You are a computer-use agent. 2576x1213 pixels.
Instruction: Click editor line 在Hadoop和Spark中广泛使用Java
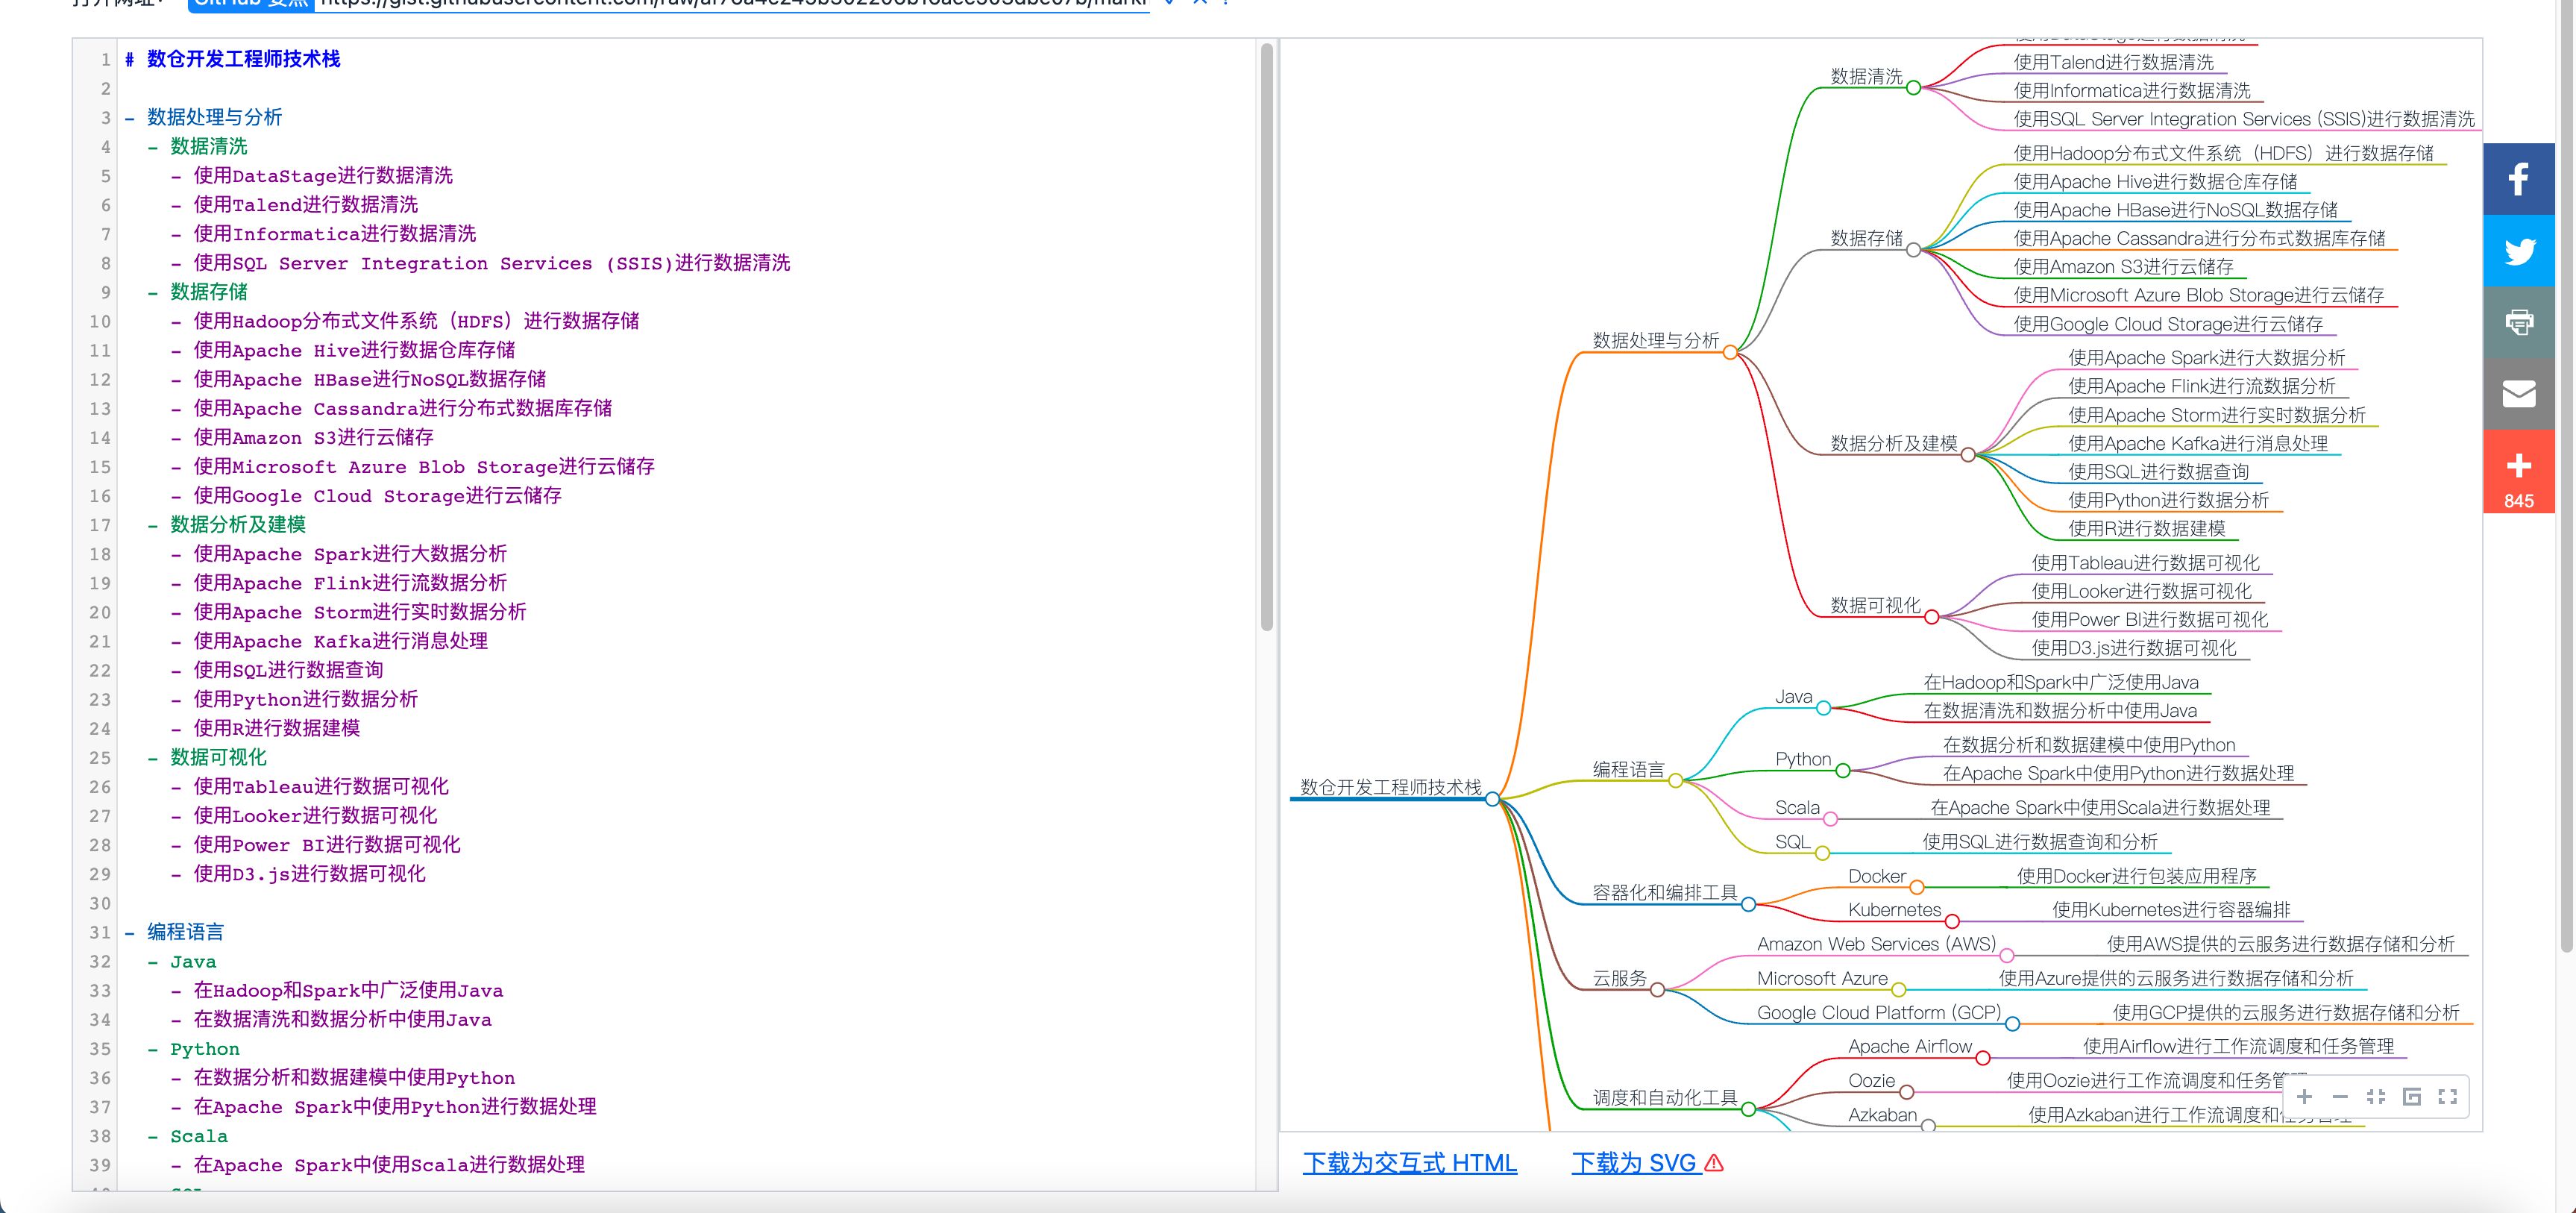pos(348,990)
